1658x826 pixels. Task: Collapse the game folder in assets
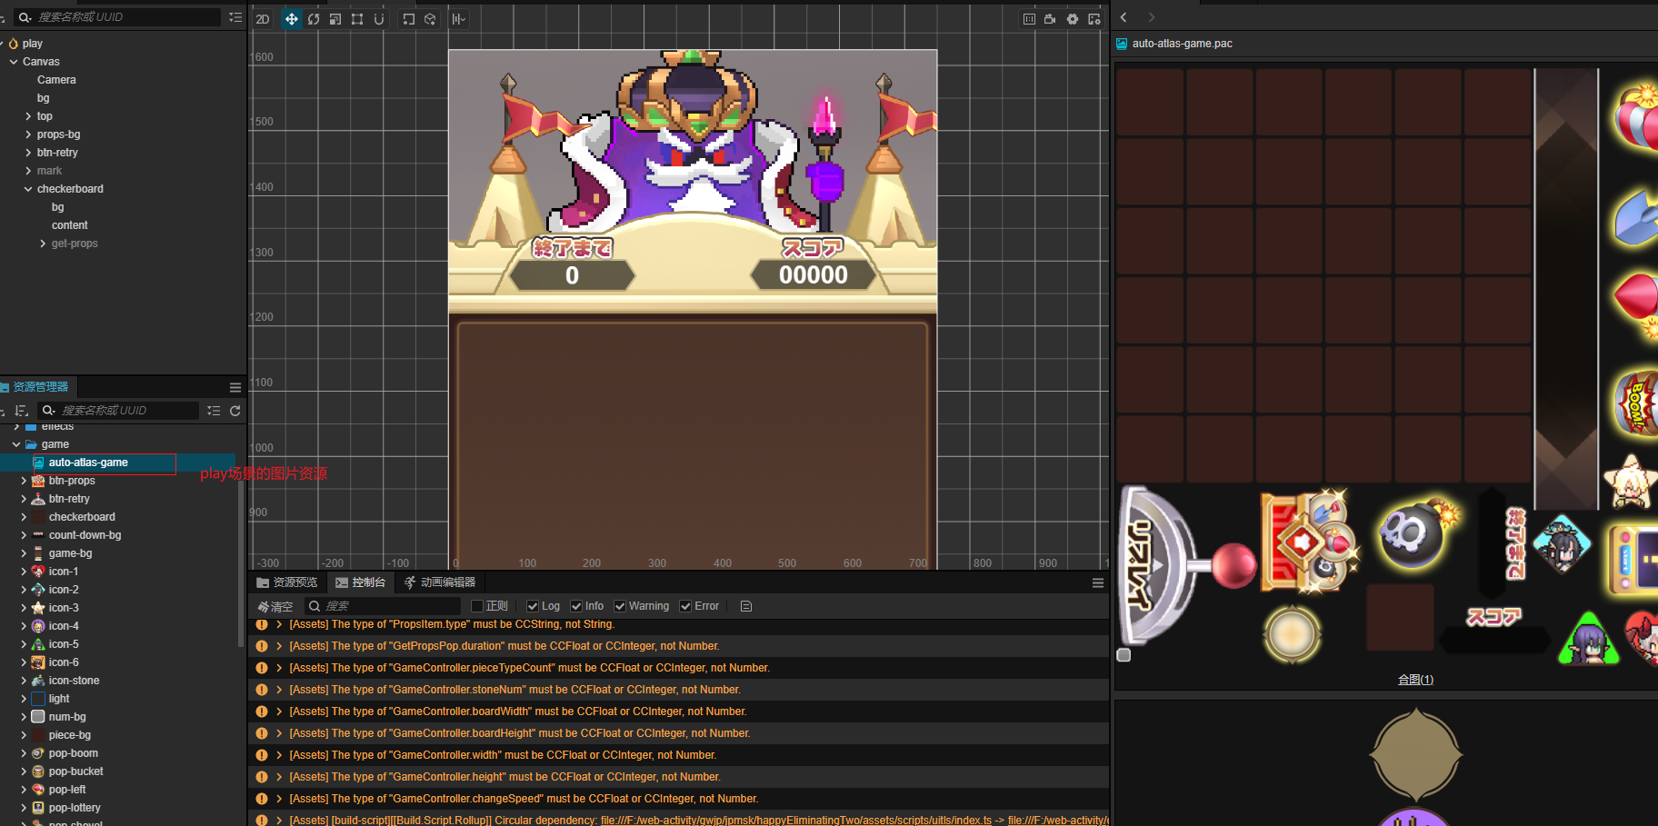tap(16, 444)
